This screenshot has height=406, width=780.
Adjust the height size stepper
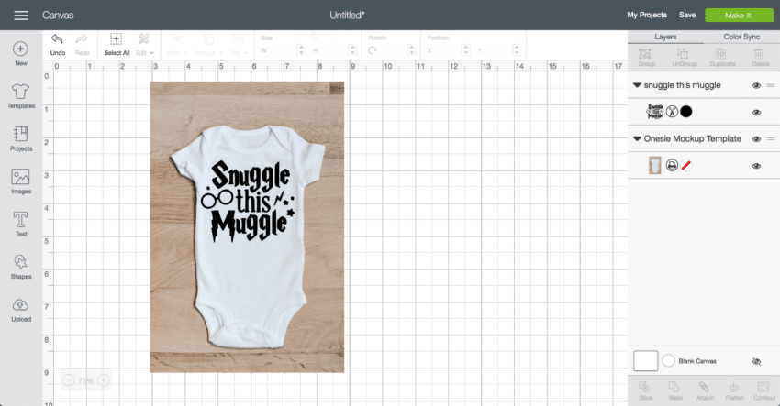(x=352, y=50)
